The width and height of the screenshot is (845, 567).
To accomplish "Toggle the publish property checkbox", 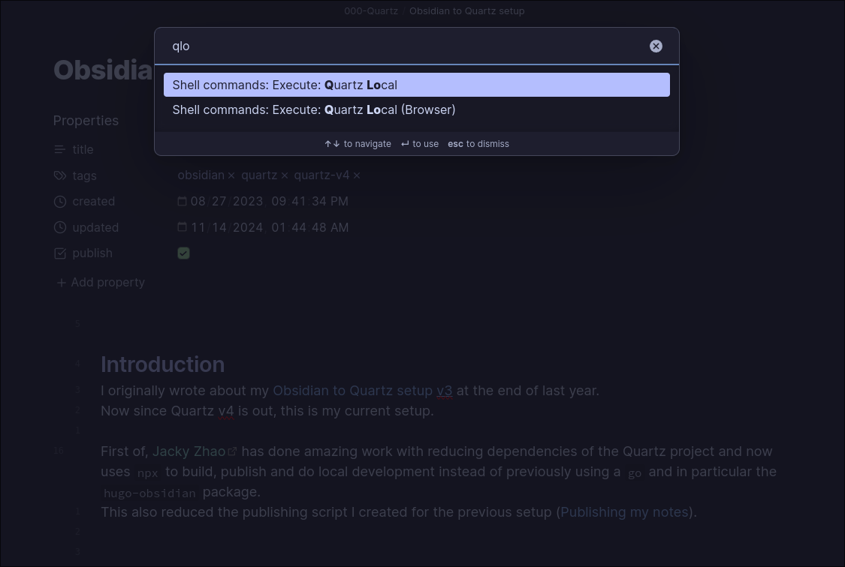I will (x=183, y=253).
